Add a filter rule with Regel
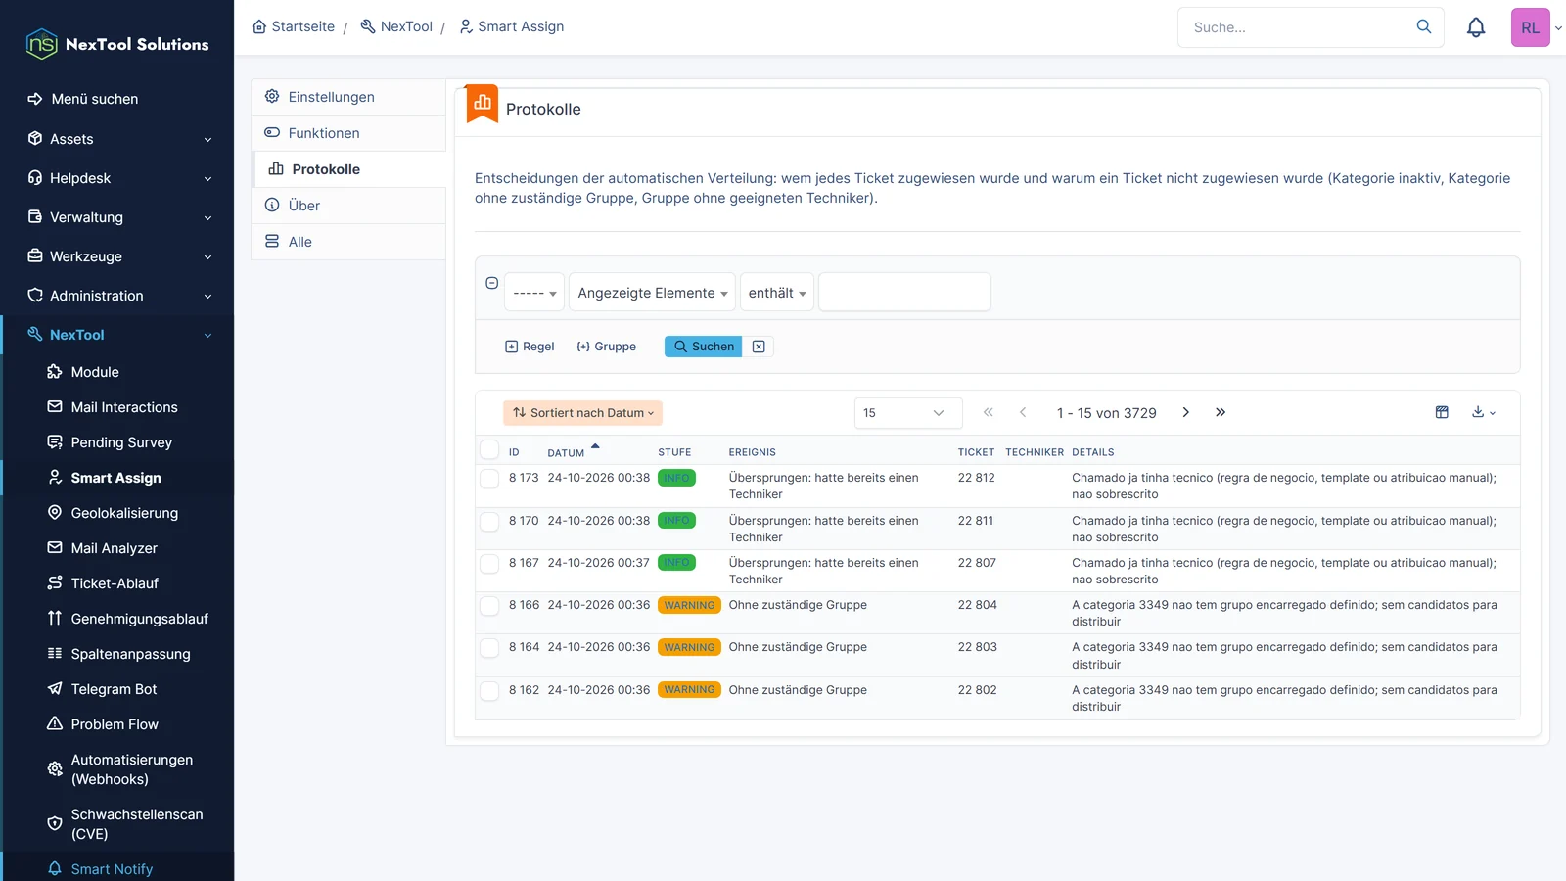The width and height of the screenshot is (1566, 881). pos(530,347)
